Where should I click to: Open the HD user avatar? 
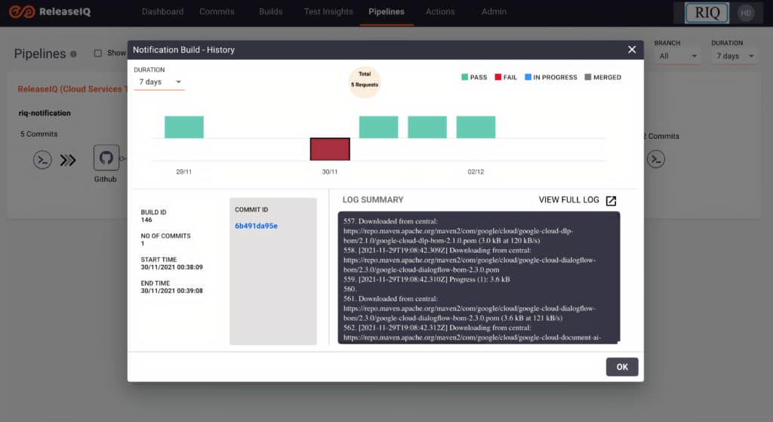746,13
